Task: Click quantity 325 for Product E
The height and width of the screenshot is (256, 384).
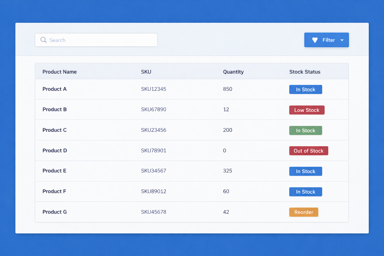Action: click(227, 171)
